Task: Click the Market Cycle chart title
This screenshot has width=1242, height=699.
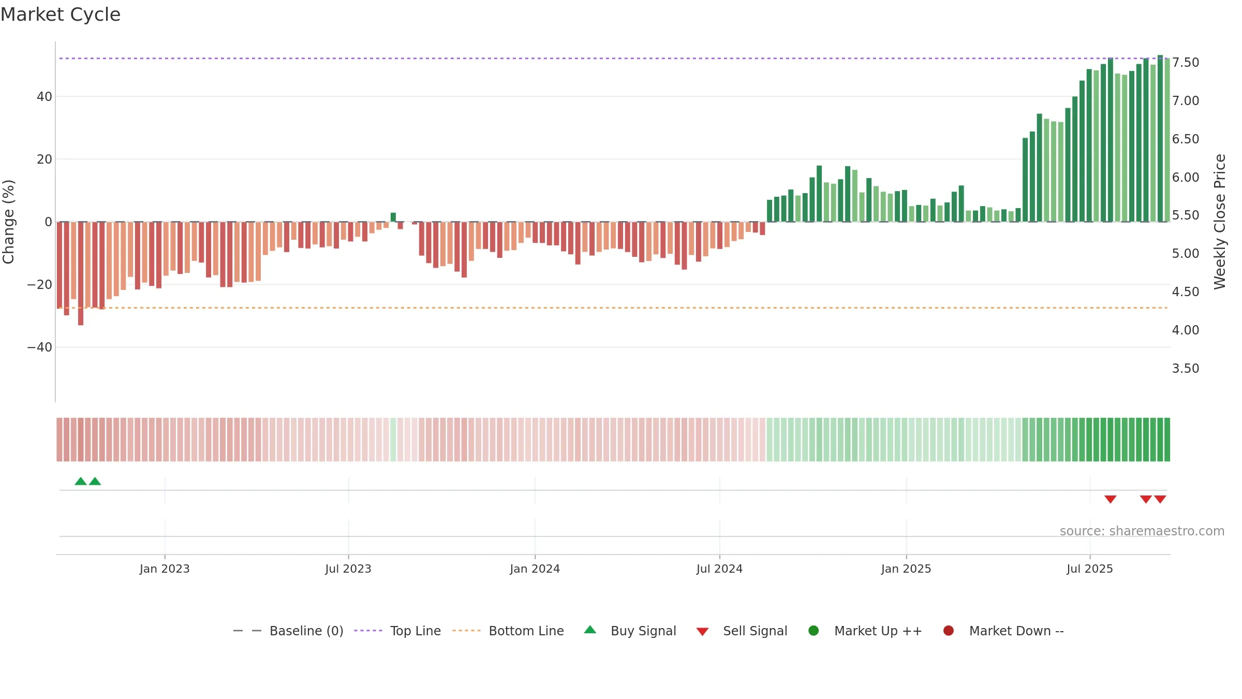Action: [61, 14]
